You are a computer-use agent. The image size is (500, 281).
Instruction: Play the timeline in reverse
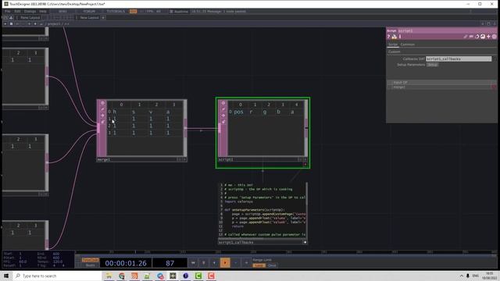tap(214, 263)
